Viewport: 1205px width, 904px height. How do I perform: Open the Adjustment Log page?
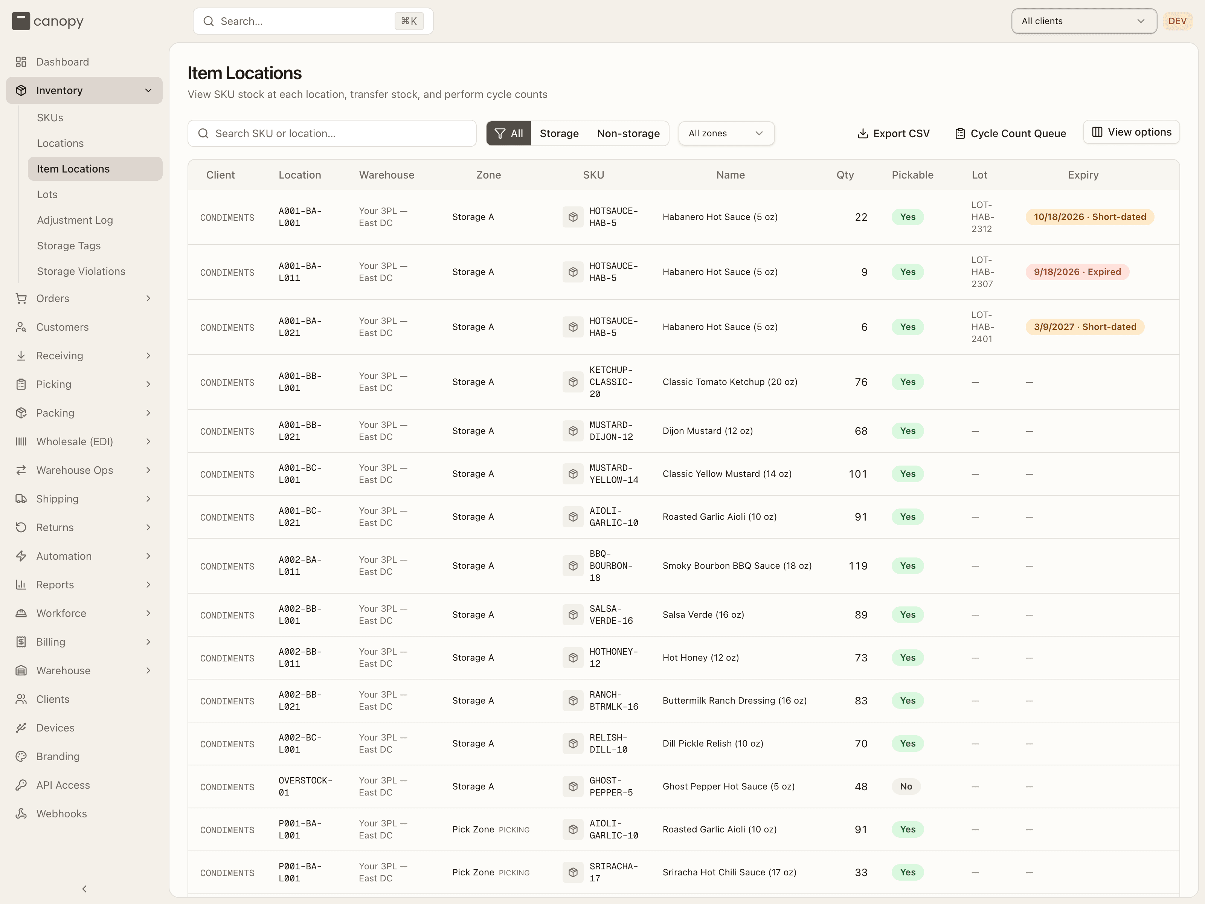pyautogui.click(x=95, y=220)
